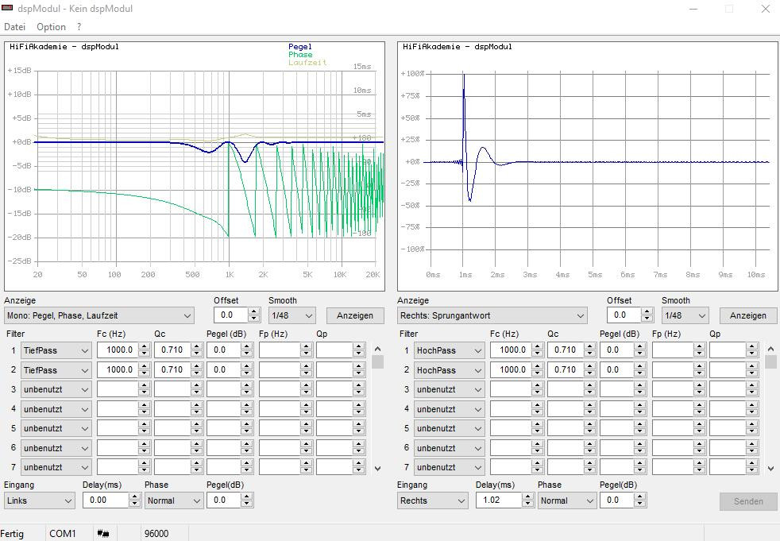Image resolution: width=780 pixels, height=541 pixels.
Task: Click the right filter list scroll-up arrow
Action: [x=770, y=350]
